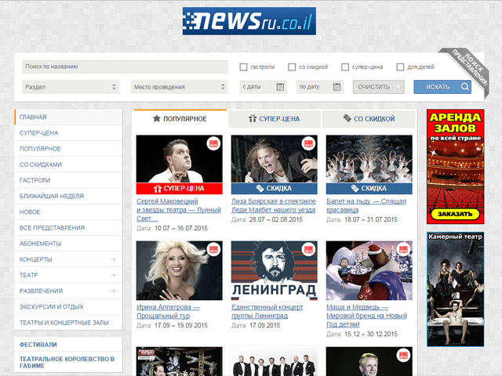502x376 pixels.
Task: Select Главная in the sidebar menu
Action: 68,117
